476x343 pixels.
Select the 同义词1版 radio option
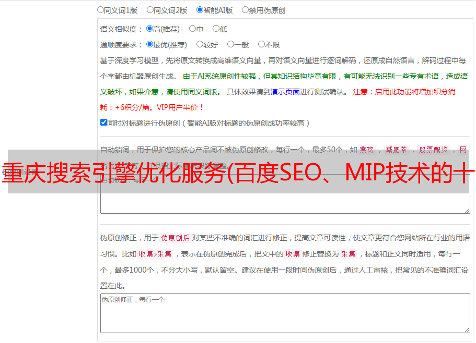100,10
